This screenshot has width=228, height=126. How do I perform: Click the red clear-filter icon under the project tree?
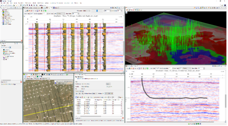tap(21, 41)
